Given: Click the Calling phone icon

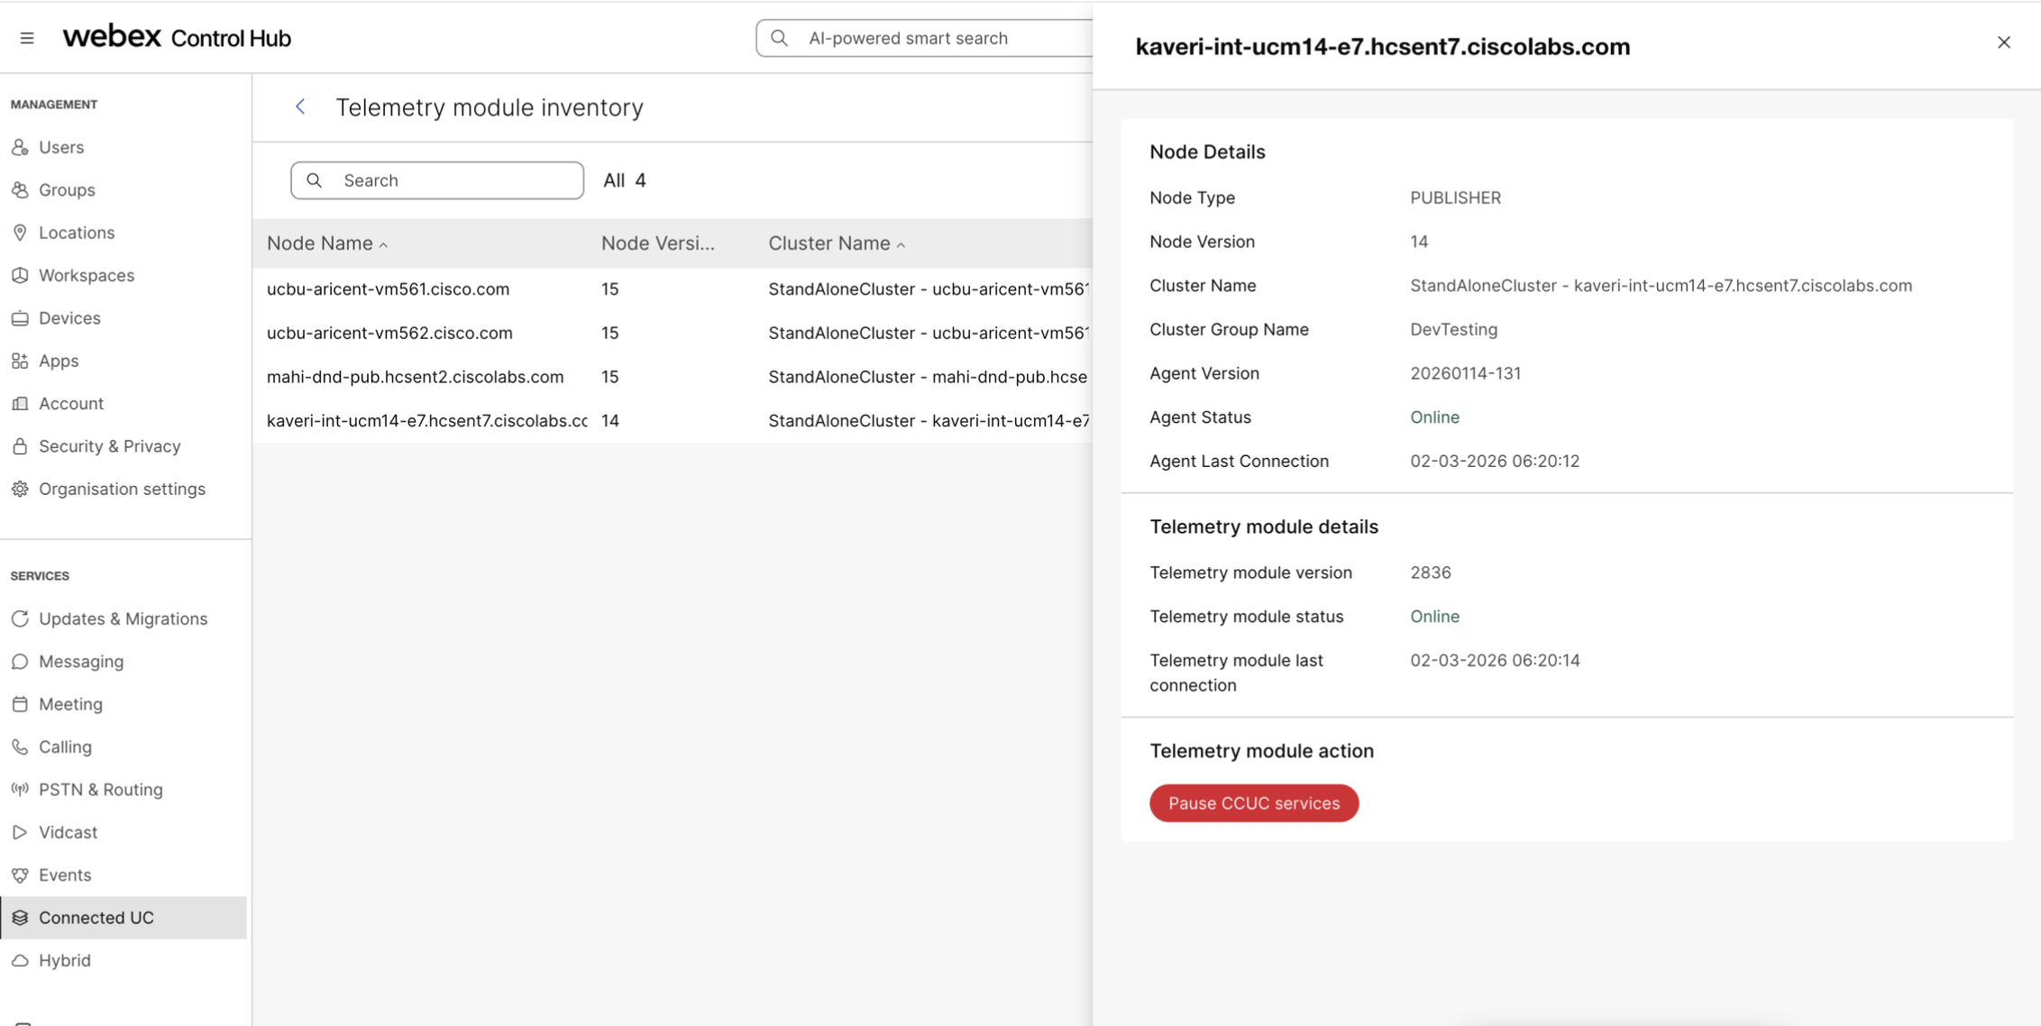Looking at the screenshot, I should pos(20,747).
